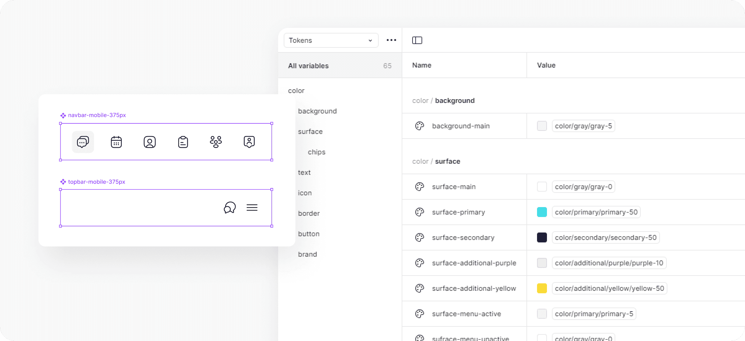Click the speech bubble topbar icon
This screenshot has height=341, width=745.
coord(230,207)
